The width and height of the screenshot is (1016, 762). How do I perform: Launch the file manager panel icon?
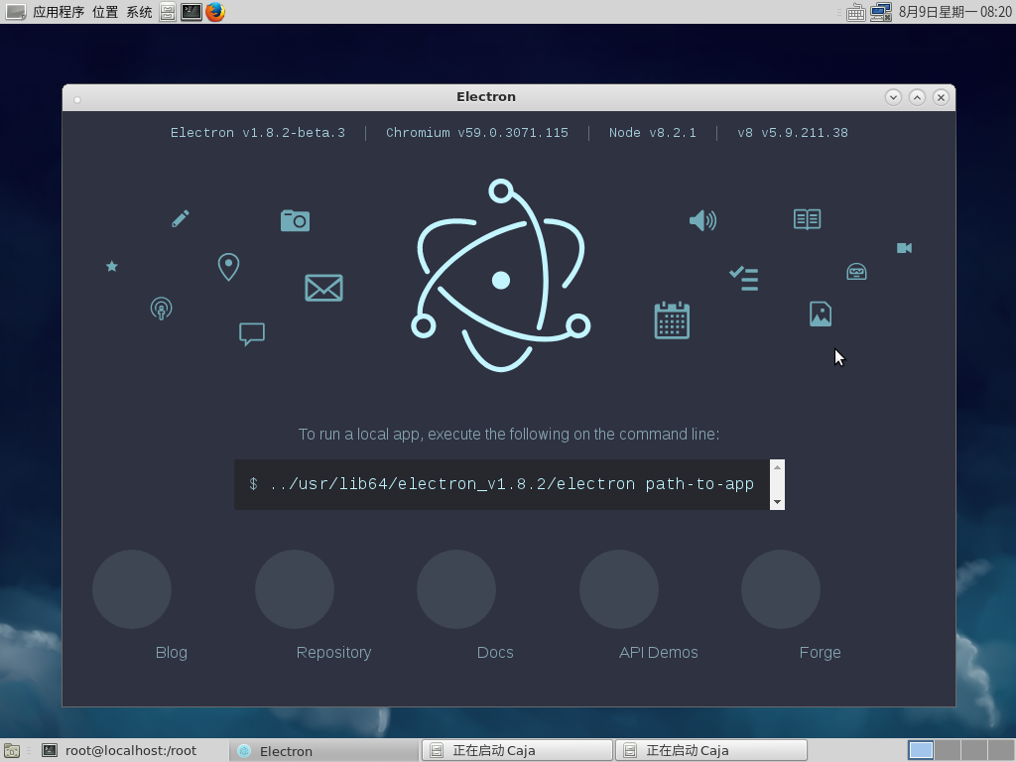pyautogui.click(x=168, y=12)
